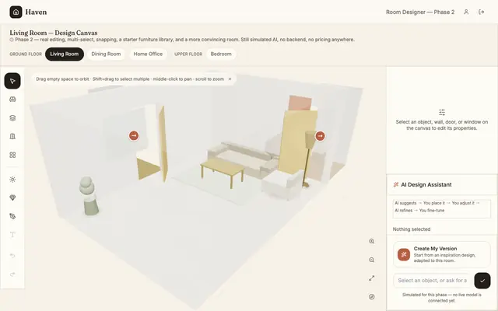Click the 'Living Room — Design Canvas' title
Screen dimensions: 498x311
[54, 33]
